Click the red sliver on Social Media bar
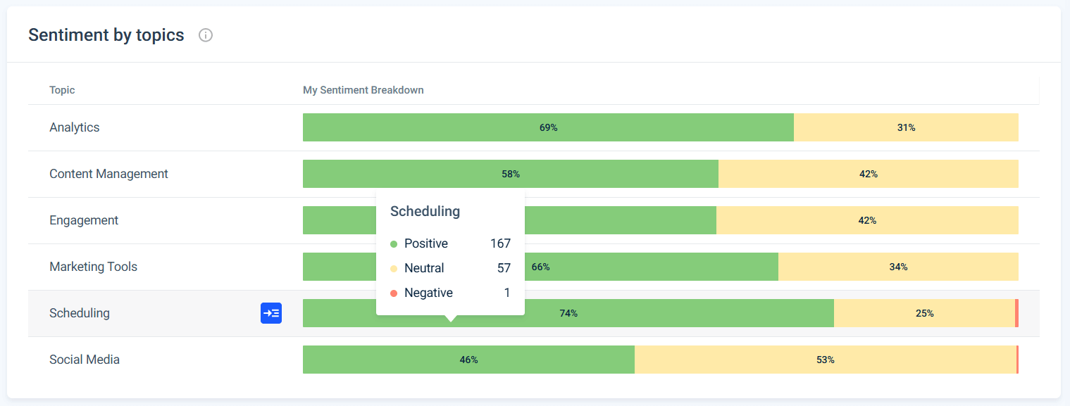The height and width of the screenshot is (406, 1070). pyautogui.click(x=1016, y=360)
